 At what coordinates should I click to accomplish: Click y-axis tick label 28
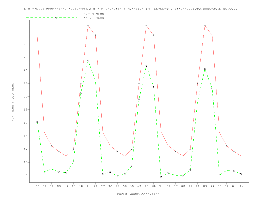(x=25, y=44)
